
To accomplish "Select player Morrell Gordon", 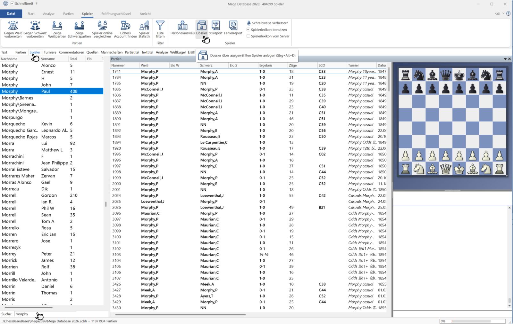I will pos(52,195).
